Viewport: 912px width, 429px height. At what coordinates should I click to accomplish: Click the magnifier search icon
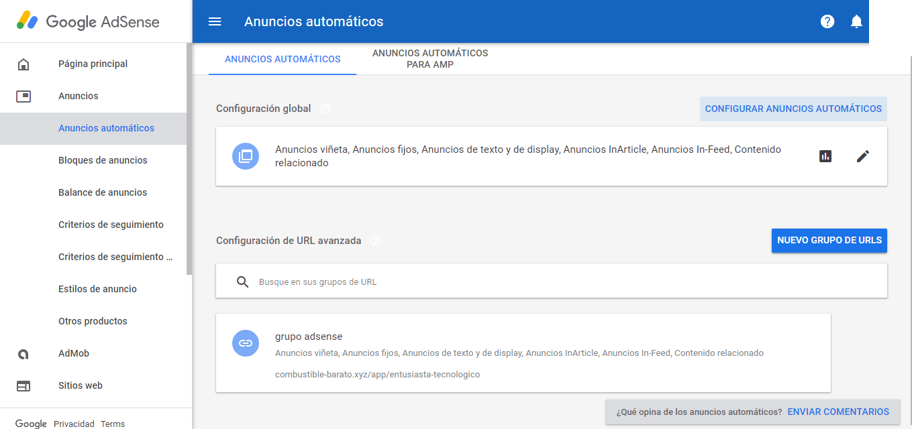[x=243, y=282]
